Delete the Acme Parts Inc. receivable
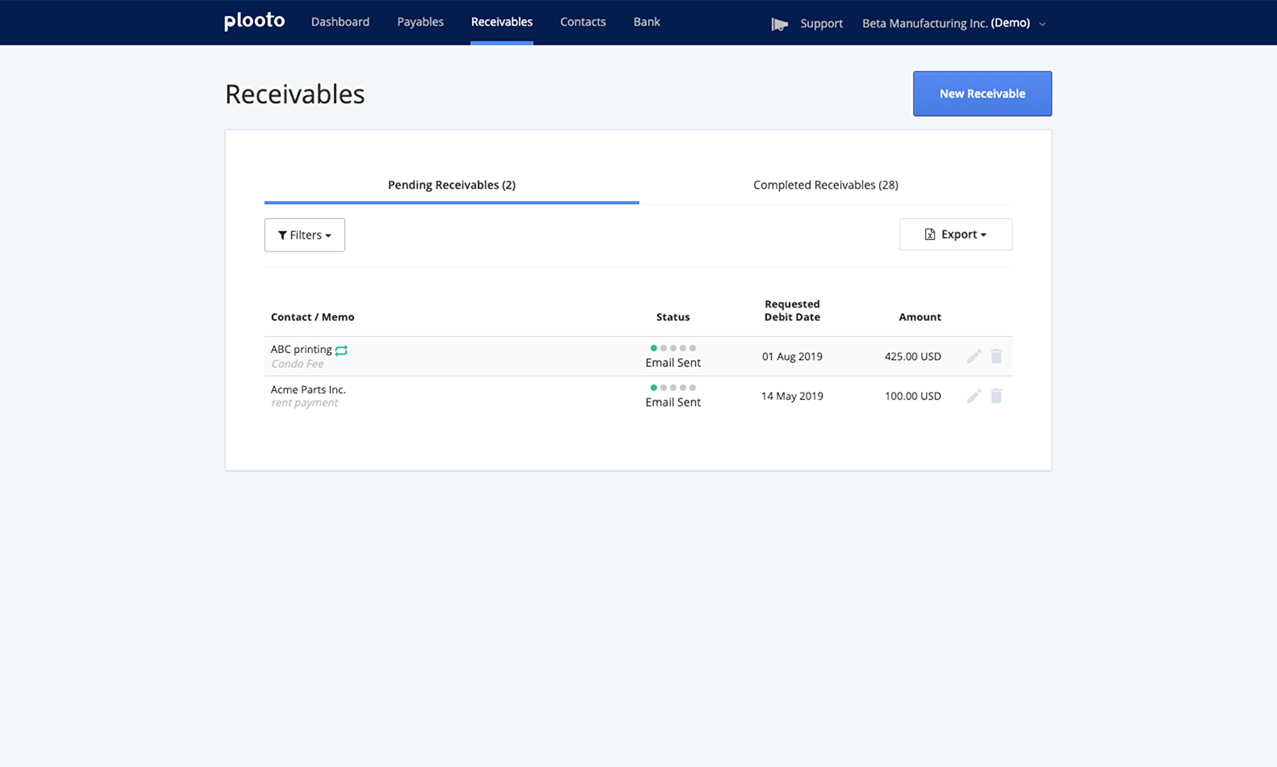The width and height of the screenshot is (1277, 767). (x=996, y=396)
